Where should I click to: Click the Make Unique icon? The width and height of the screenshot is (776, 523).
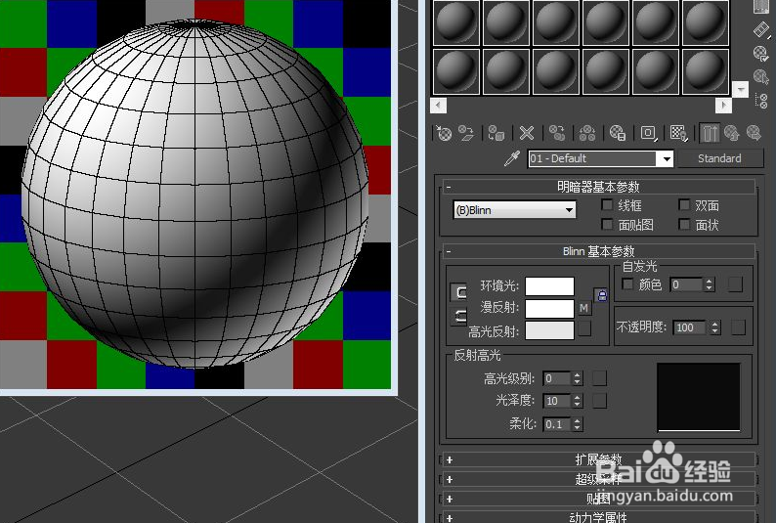click(x=587, y=133)
